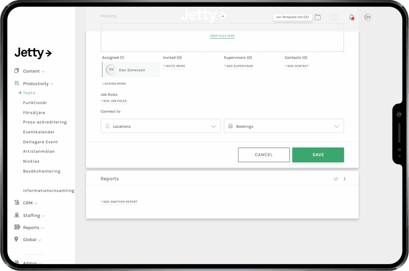409x271 pixels.
Task: Collapse the Productivity section
Action: 36,83
